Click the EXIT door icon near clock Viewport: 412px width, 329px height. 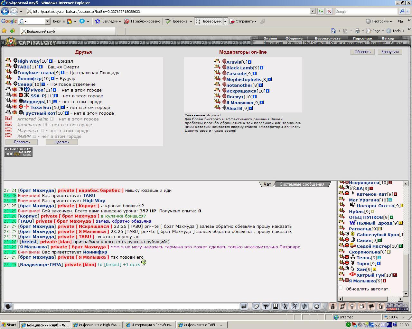381,307
